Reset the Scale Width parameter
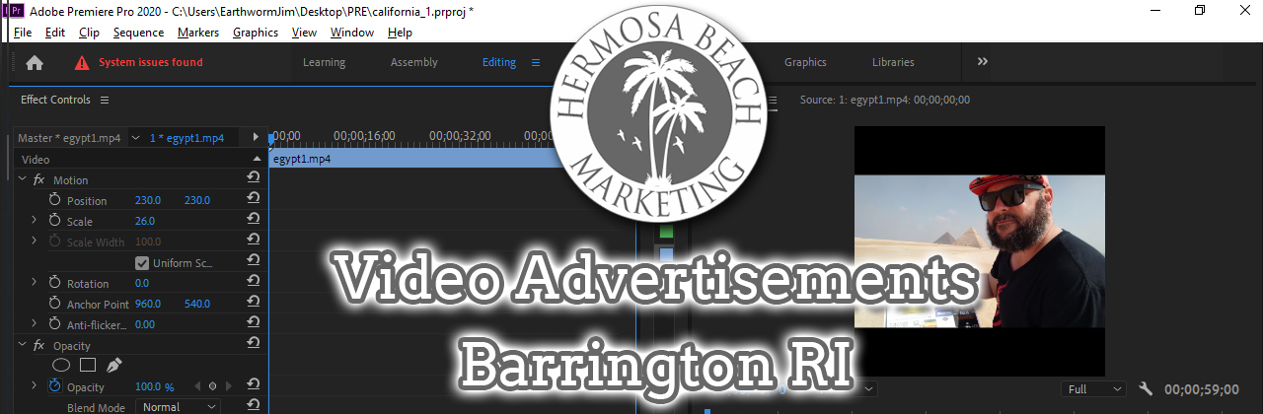The height and width of the screenshot is (414, 1263). tap(254, 241)
